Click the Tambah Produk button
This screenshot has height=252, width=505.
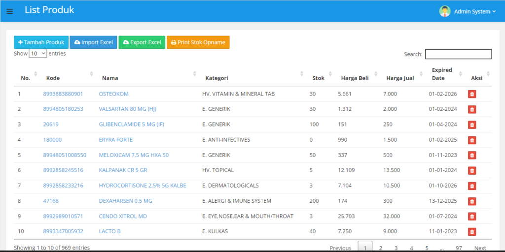click(x=41, y=42)
